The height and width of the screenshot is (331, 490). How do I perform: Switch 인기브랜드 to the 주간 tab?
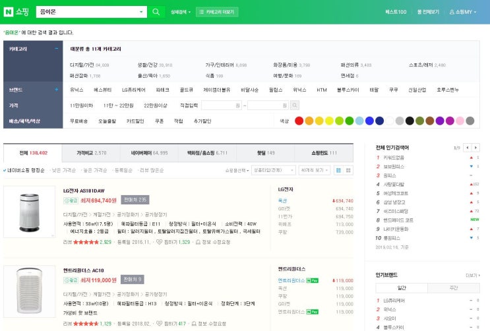coord(454,288)
